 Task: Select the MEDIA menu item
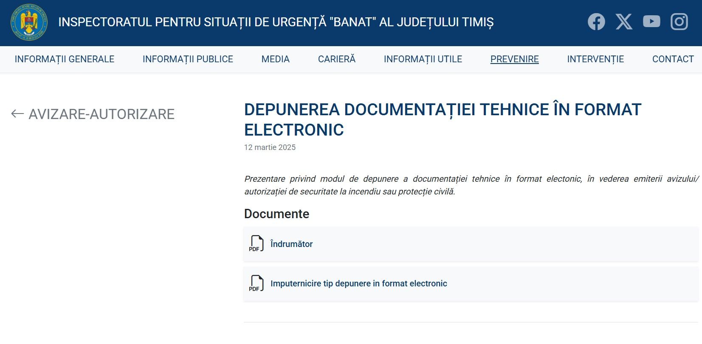click(275, 59)
